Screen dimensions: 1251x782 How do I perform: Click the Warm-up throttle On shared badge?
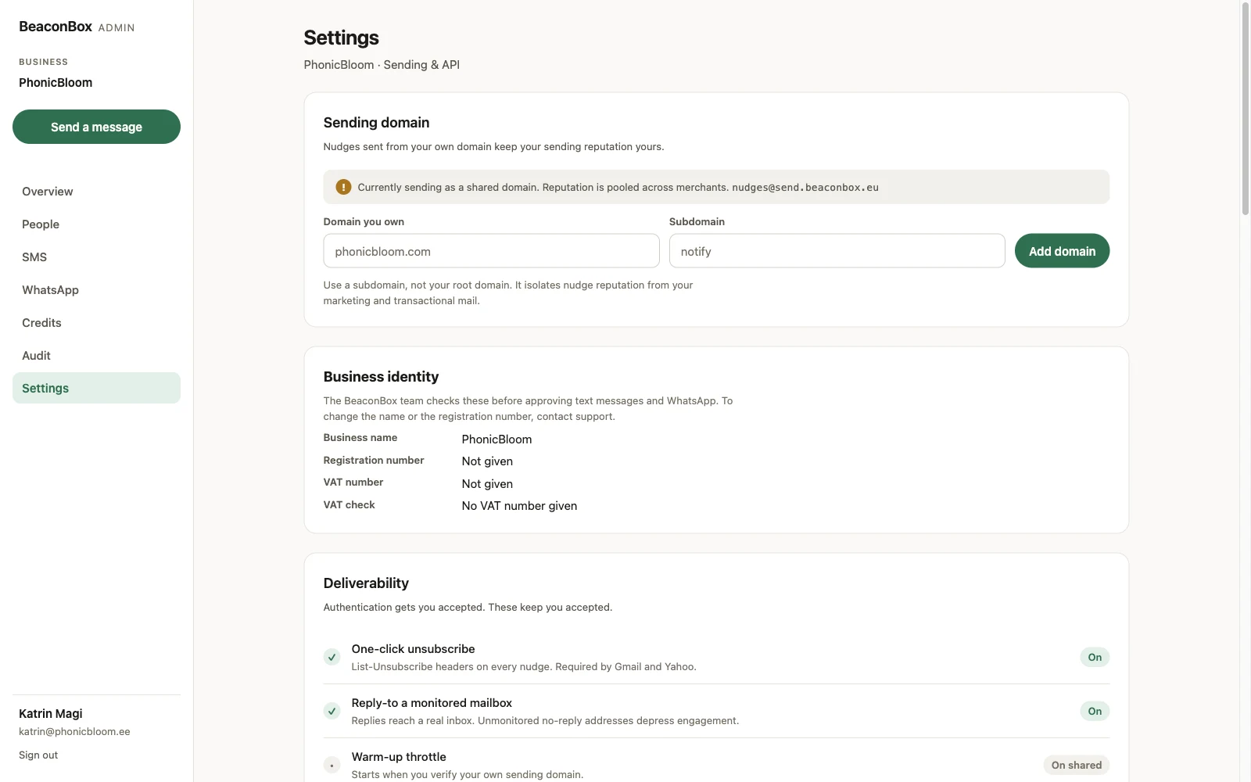point(1076,765)
